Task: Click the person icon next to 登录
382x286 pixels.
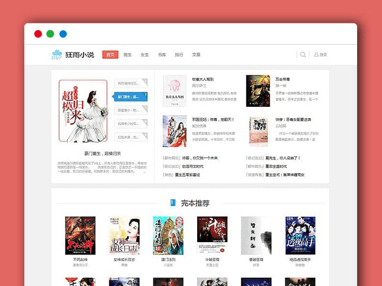Action: click(x=316, y=54)
